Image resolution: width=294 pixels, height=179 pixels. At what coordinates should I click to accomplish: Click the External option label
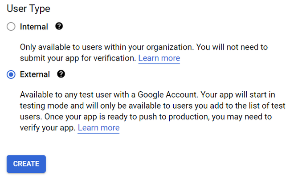(x=35, y=74)
